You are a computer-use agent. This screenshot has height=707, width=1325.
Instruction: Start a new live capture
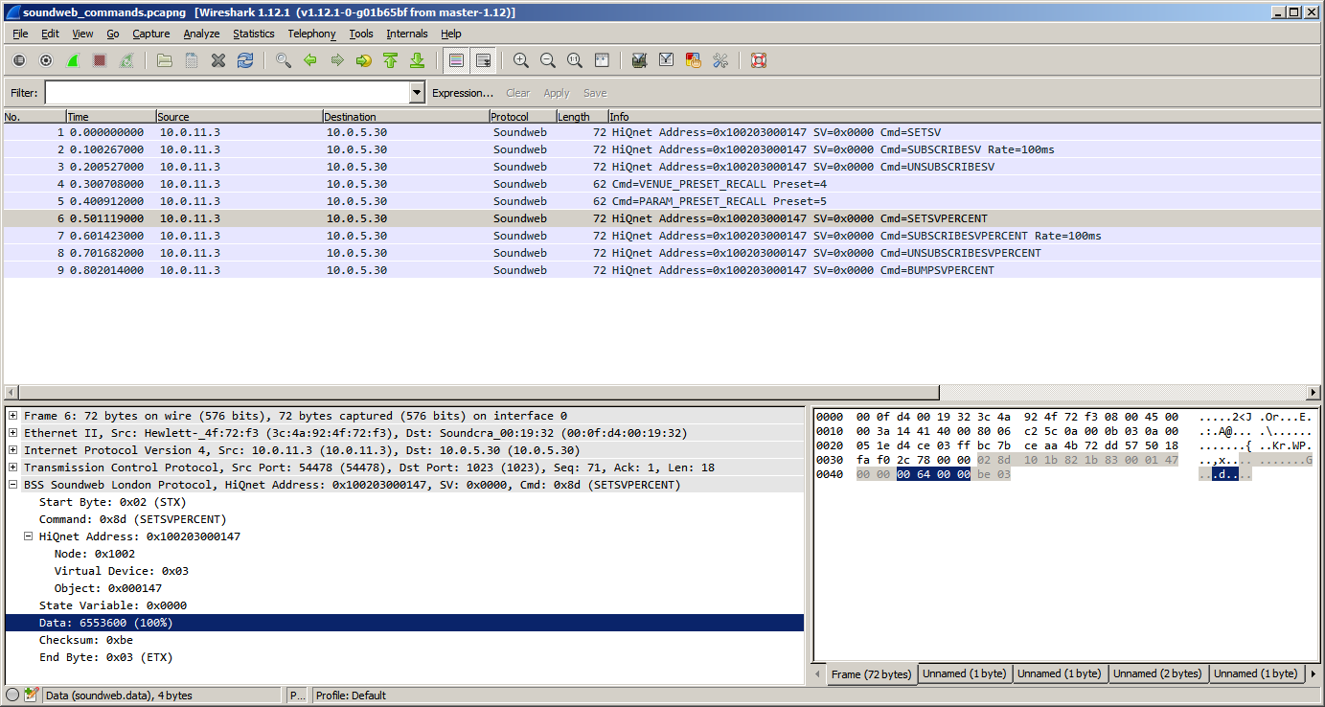coord(73,60)
